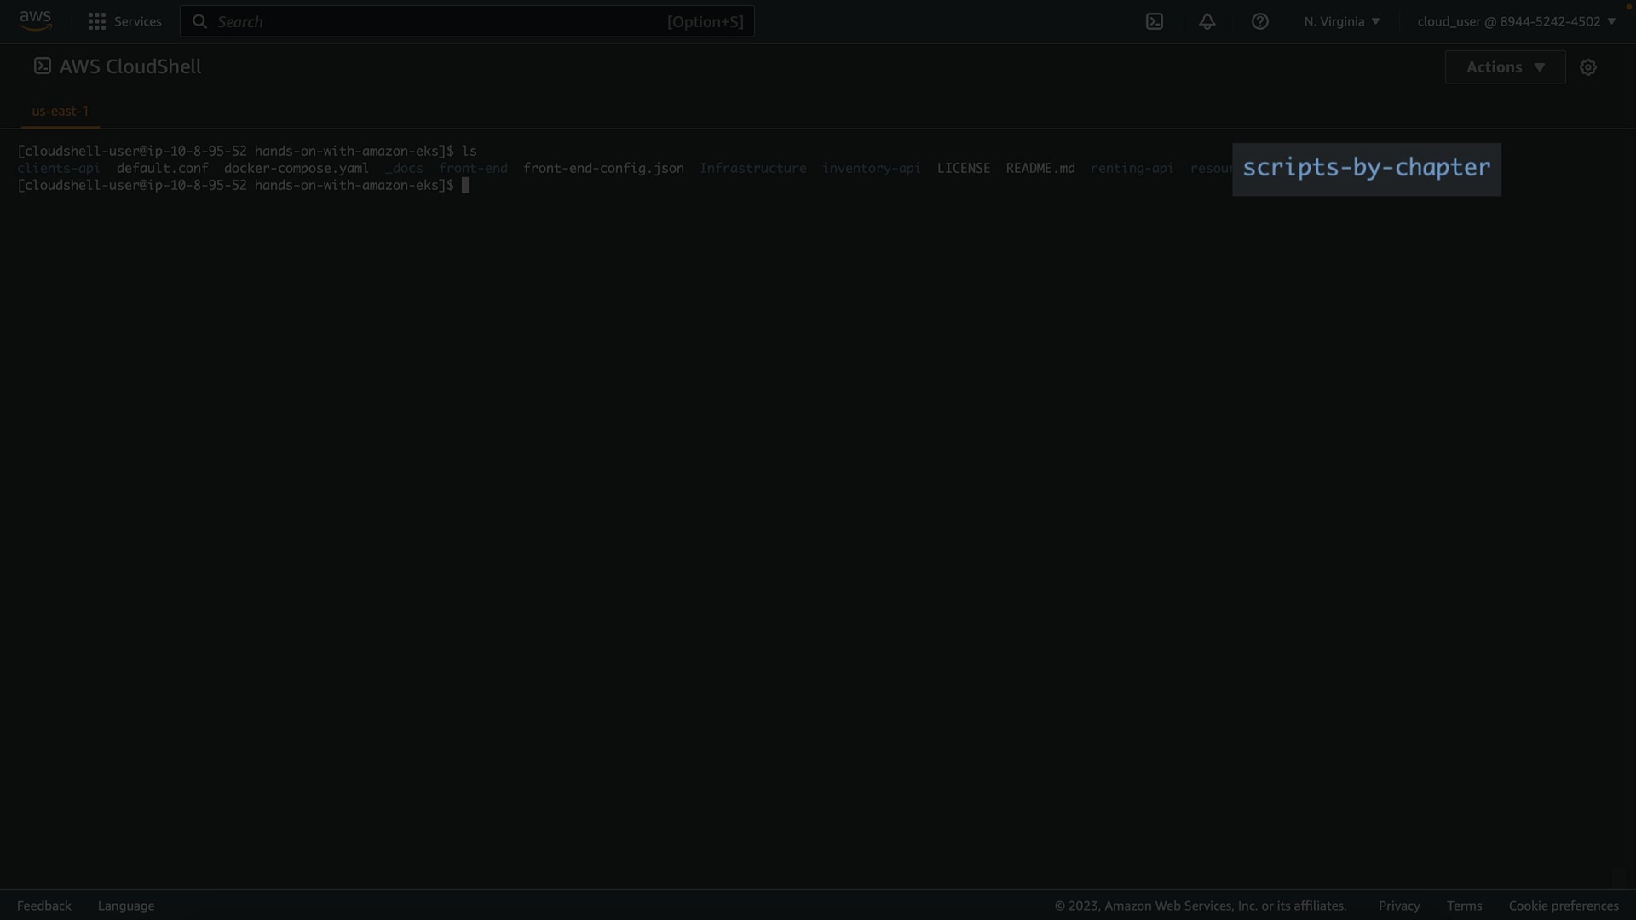Open the Privacy footer link
The image size is (1636, 920).
[x=1398, y=906]
